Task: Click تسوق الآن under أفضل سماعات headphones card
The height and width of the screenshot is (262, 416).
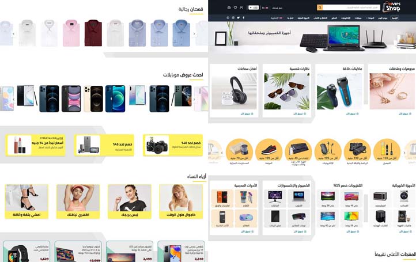Action: click(x=247, y=114)
